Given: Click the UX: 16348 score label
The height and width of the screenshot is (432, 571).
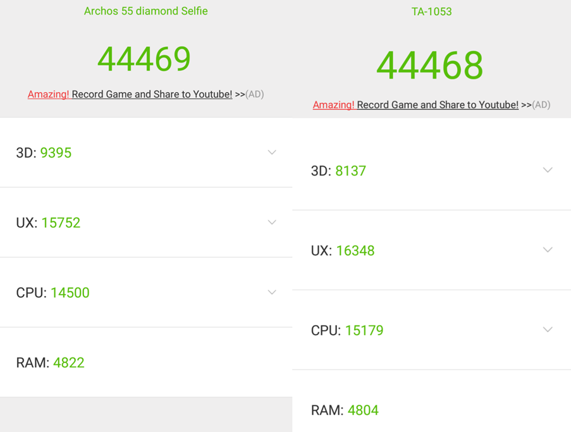Looking at the screenshot, I should [x=343, y=250].
